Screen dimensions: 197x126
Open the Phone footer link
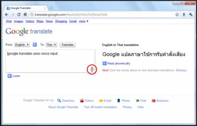click(126, 101)
